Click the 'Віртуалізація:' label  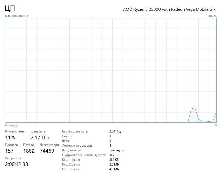point(72,150)
